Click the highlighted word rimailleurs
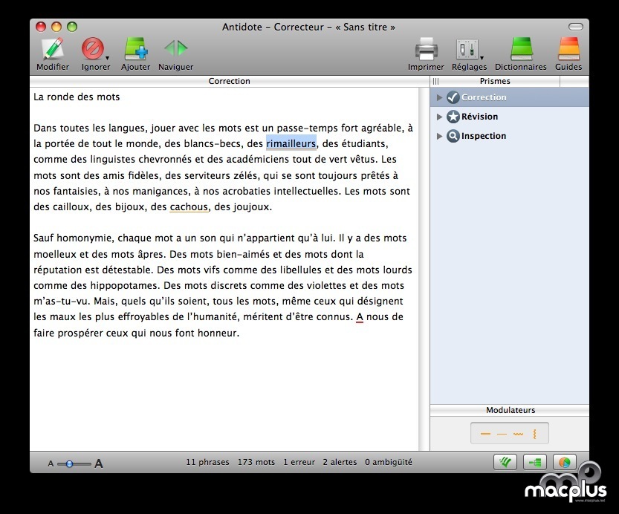This screenshot has height=514, width=619. 291,143
